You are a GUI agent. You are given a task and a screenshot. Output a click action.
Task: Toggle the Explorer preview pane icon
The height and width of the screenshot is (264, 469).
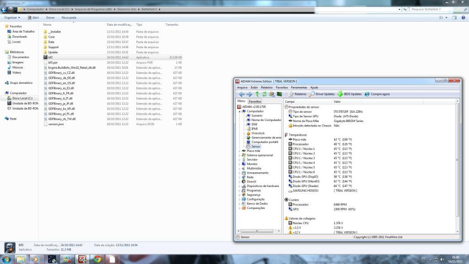click(454, 18)
